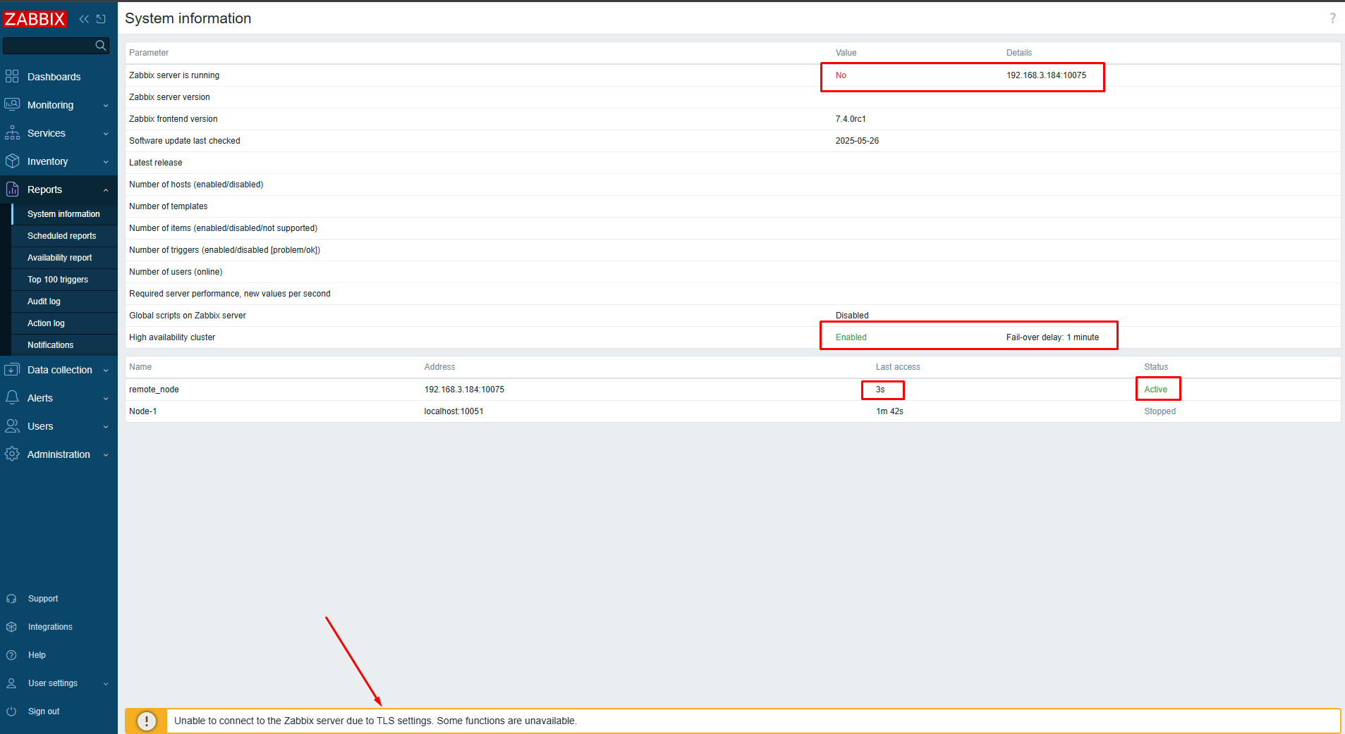Image resolution: width=1345 pixels, height=734 pixels.
Task: Click the Support headset icon
Action: tap(11, 599)
